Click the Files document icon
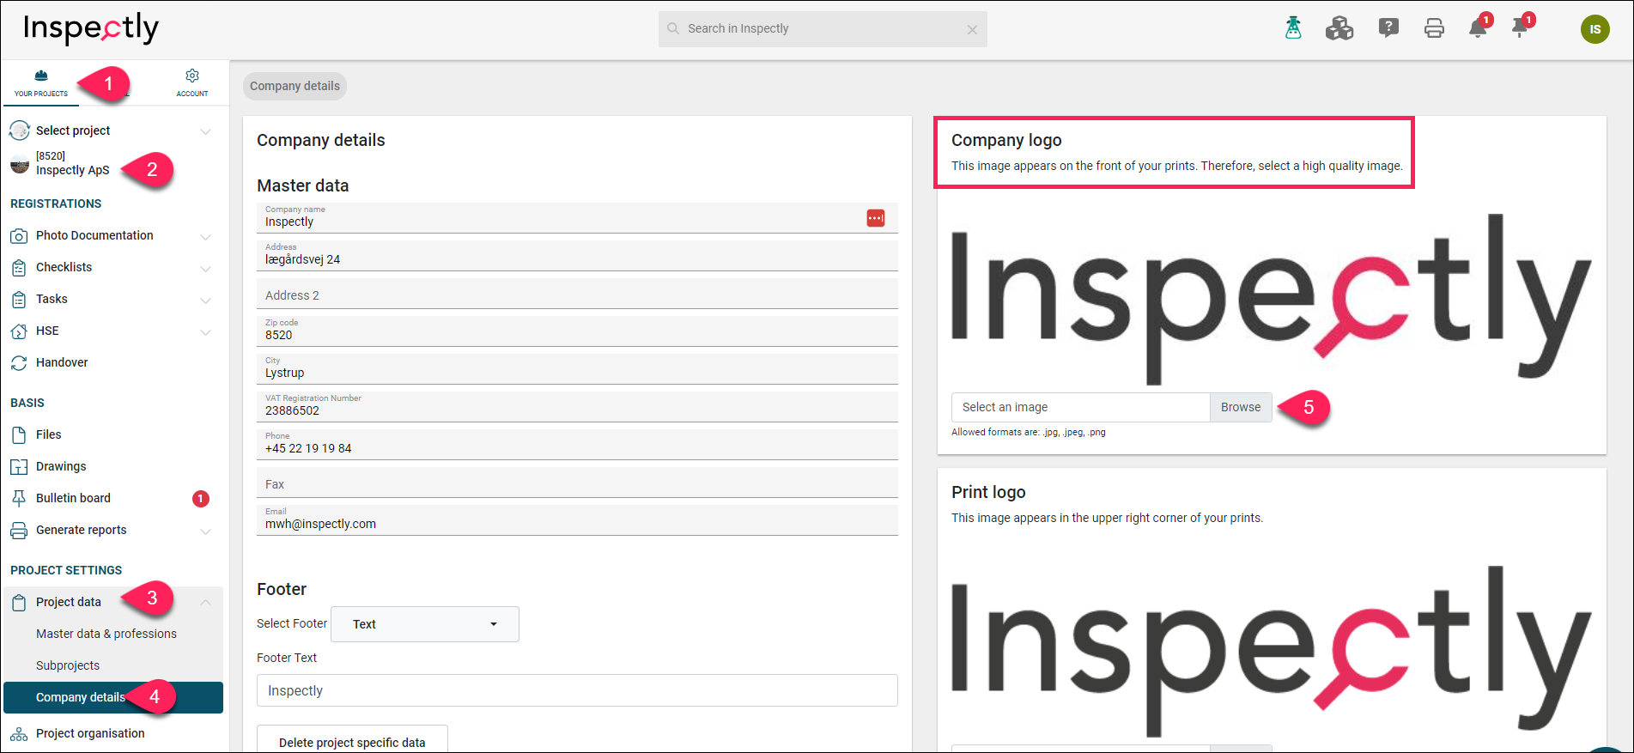 coord(19,435)
